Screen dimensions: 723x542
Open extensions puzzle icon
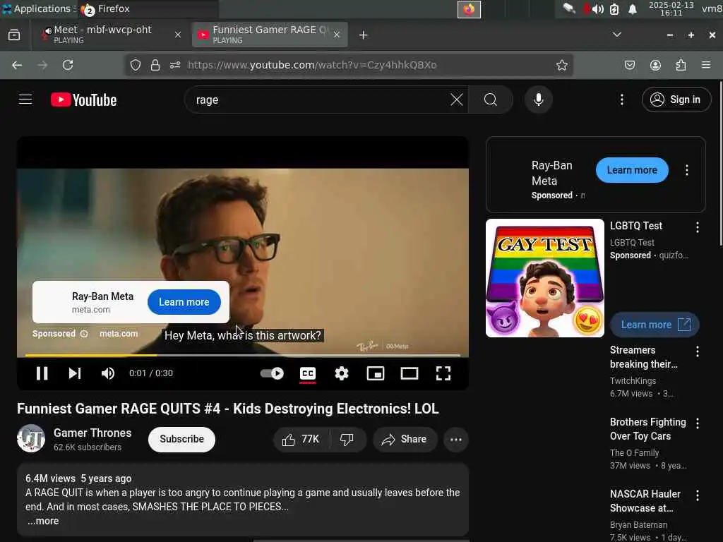(681, 65)
